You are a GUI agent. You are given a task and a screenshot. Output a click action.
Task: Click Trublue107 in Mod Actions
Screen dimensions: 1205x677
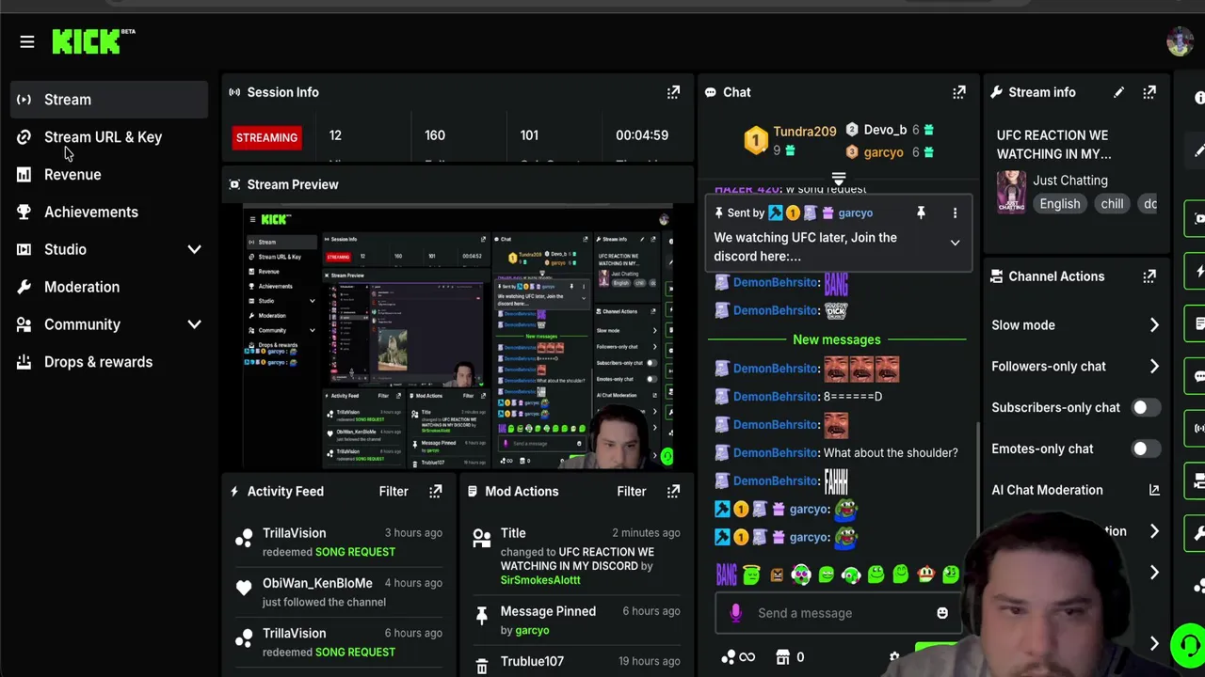point(532,661)
